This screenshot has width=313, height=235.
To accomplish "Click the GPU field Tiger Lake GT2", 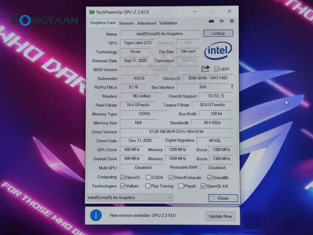I will pyautogui.click(x=137, y=43).
